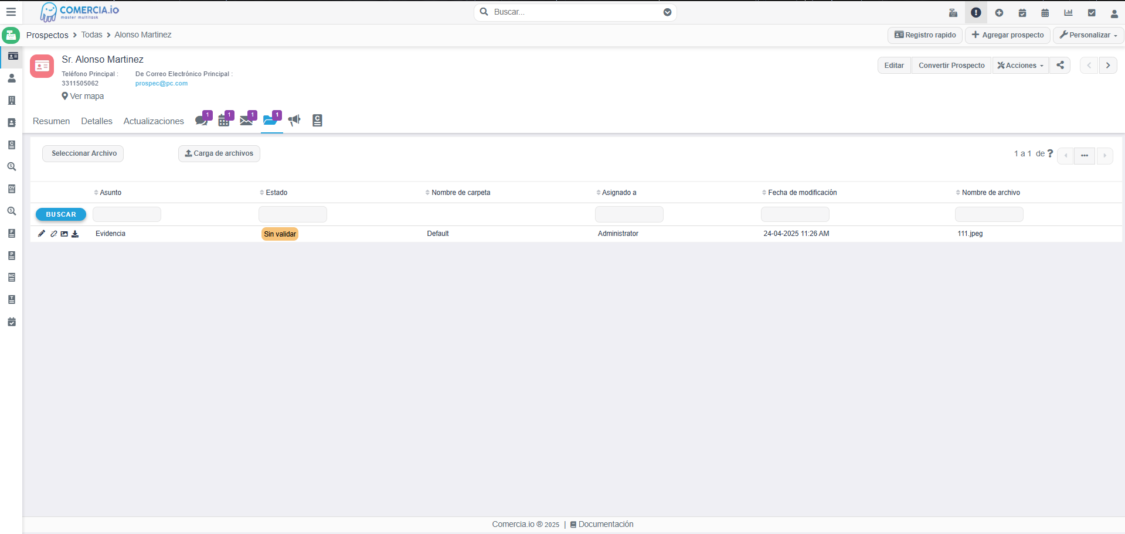
Task: Click the 111.jpeg file name
Action: pos(970,234)
